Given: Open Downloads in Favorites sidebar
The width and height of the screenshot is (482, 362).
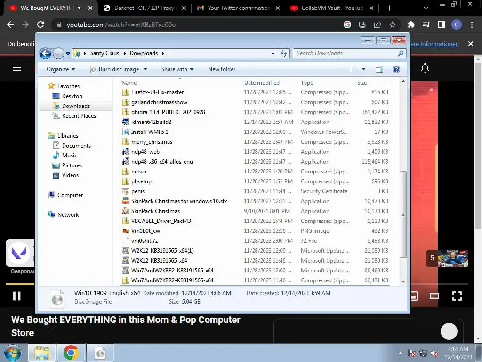Looking at the screenshot, I should tap(76, 106).
